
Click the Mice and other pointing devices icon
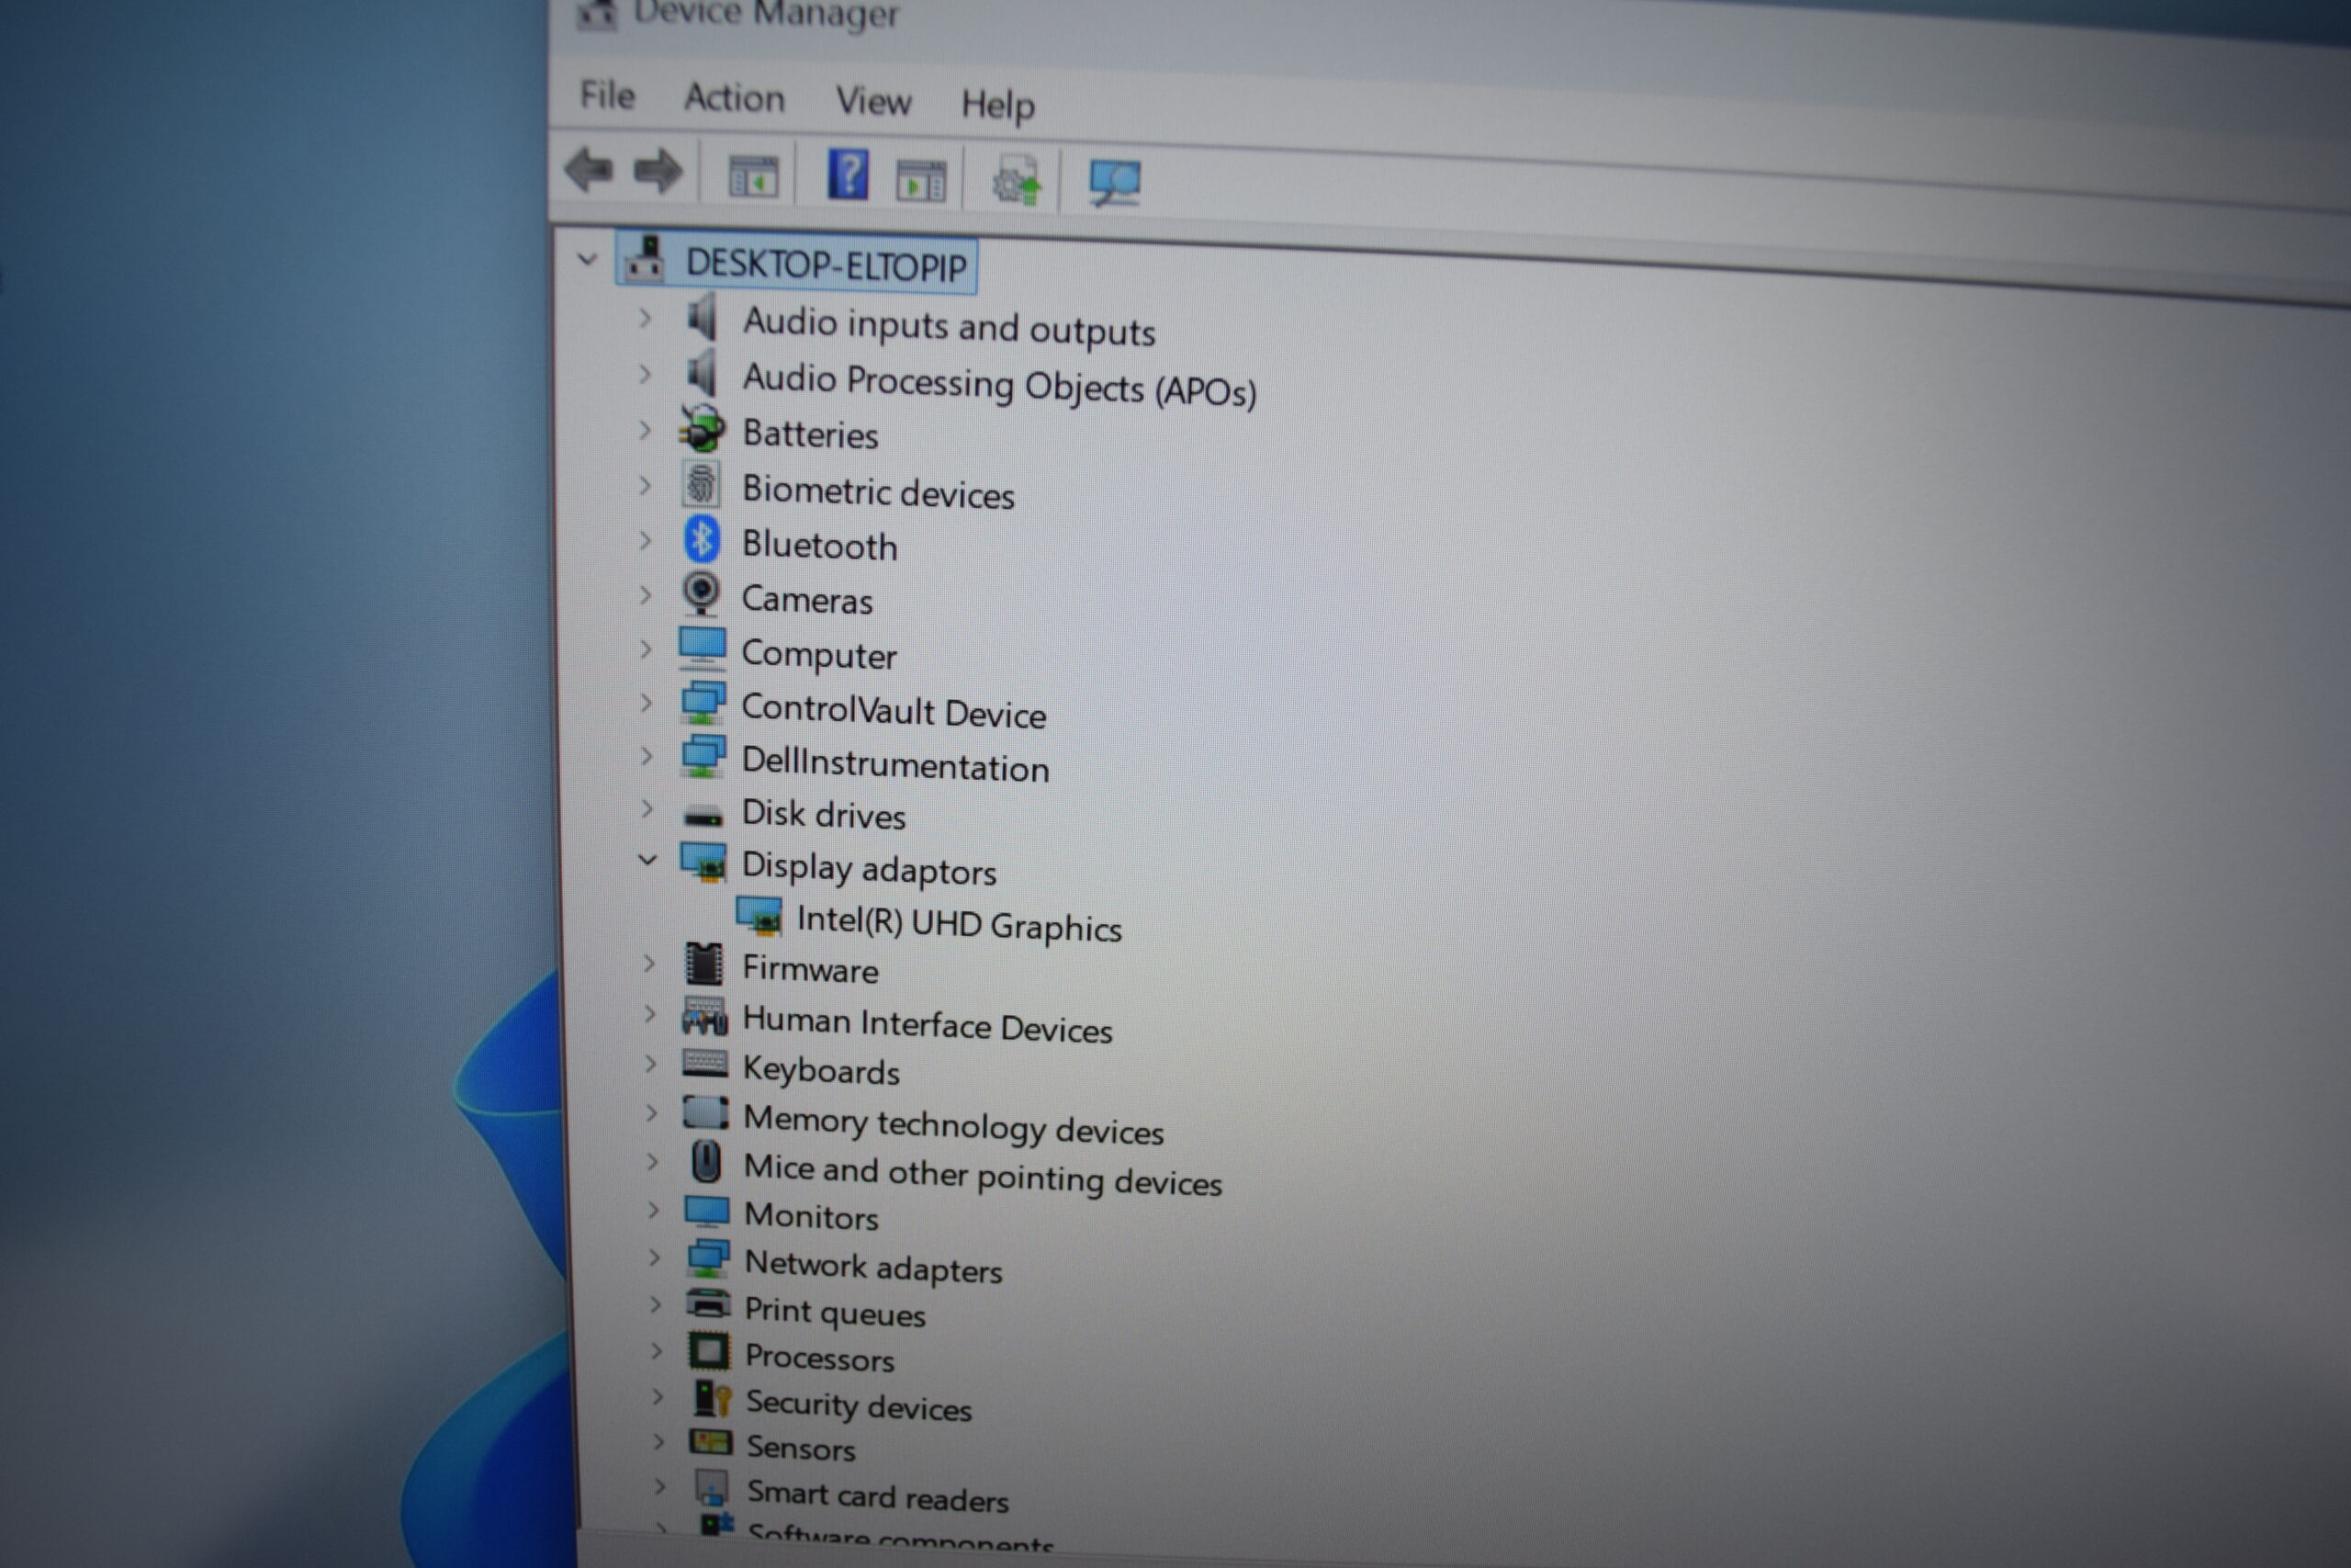click(x=707, y=1162)
